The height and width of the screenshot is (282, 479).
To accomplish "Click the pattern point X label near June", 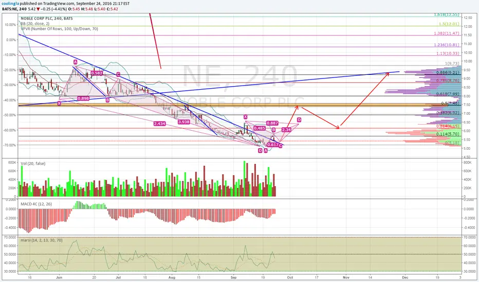I will point(59,104).
